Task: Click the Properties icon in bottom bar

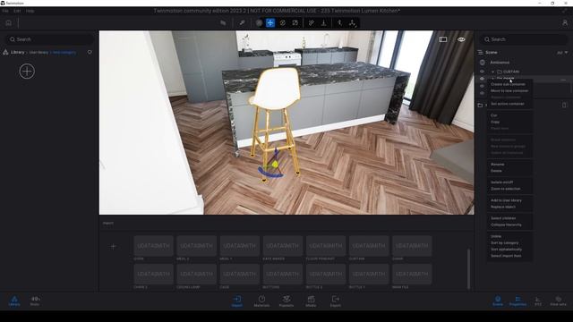Action: (517, 301)
